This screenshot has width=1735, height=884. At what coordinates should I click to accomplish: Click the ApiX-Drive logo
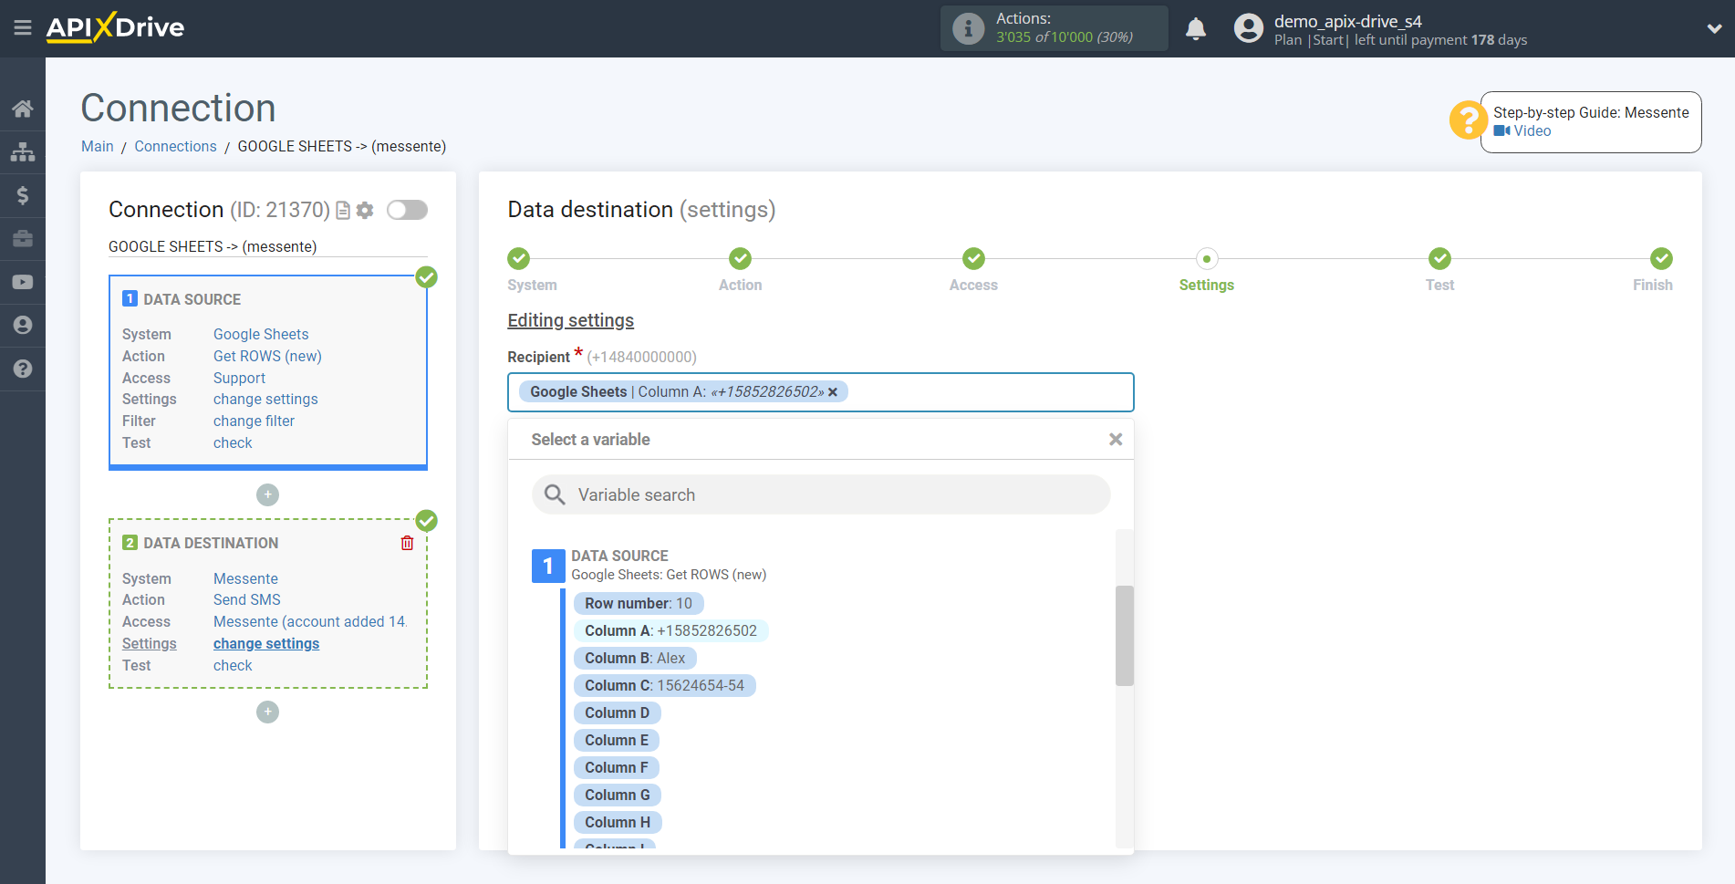[x=116, y=27]
